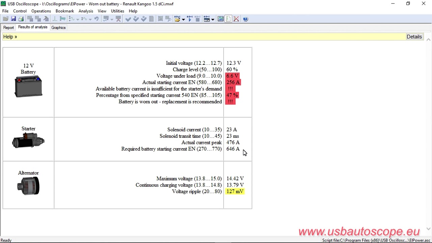Viewport: 432px width, 243px height.
Task: Click the Print icon in toolbar
Action: point(21,19)
